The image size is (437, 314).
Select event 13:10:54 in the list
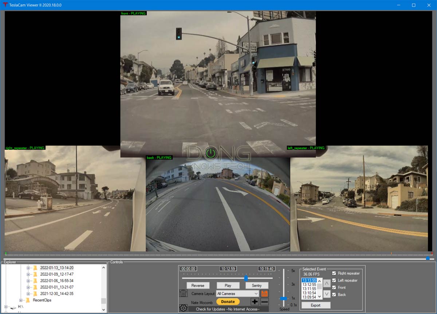(309, 293)
